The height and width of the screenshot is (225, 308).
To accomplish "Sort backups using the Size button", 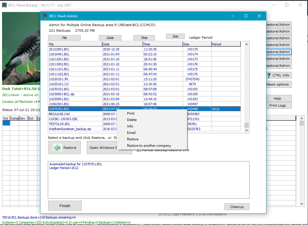I will [x=175, y=36].
